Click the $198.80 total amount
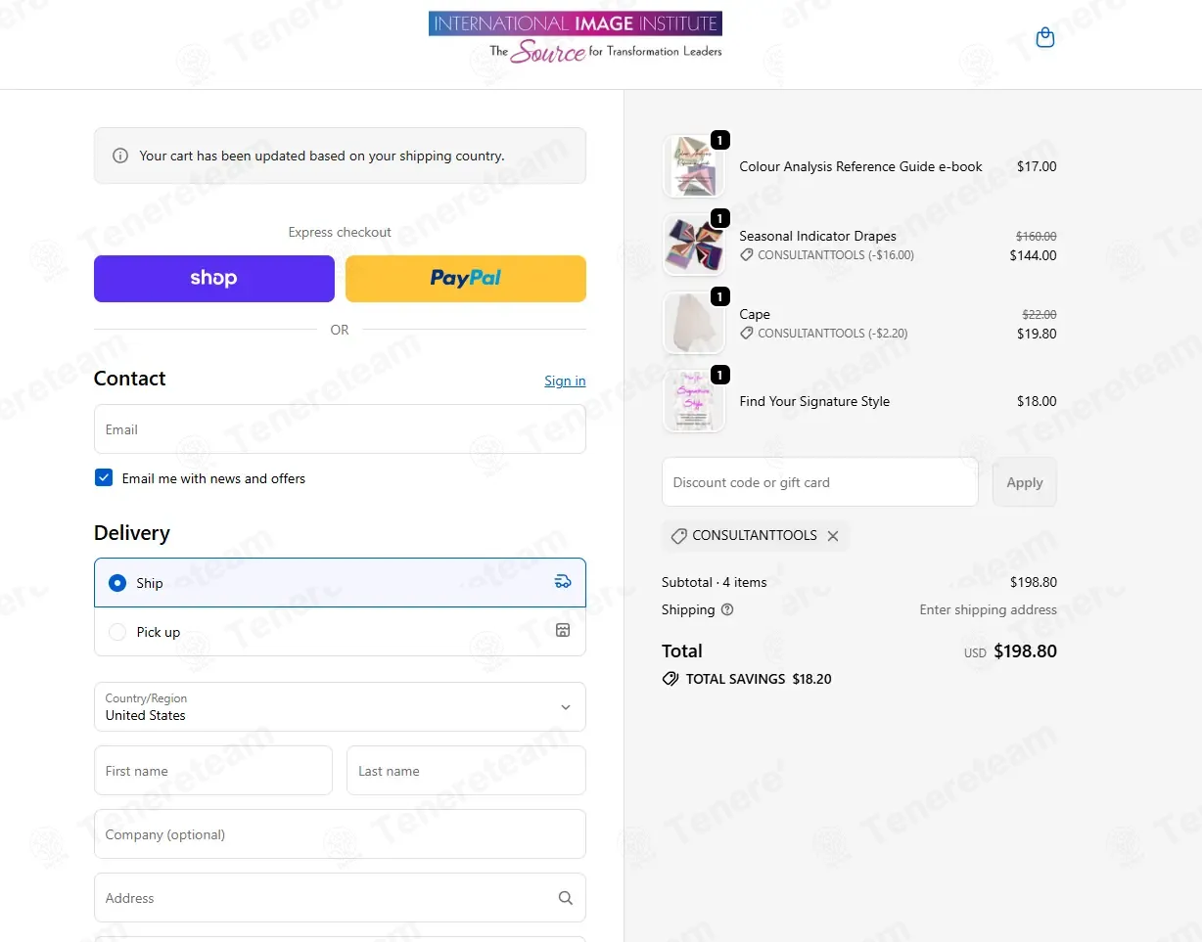The height and width of the screenshot is (942, 1202). click(1025, 651)
